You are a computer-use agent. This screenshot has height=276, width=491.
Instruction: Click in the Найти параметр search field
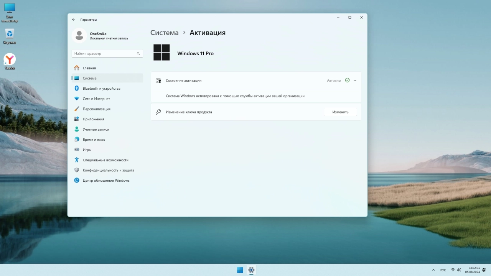tap(107, 54)
